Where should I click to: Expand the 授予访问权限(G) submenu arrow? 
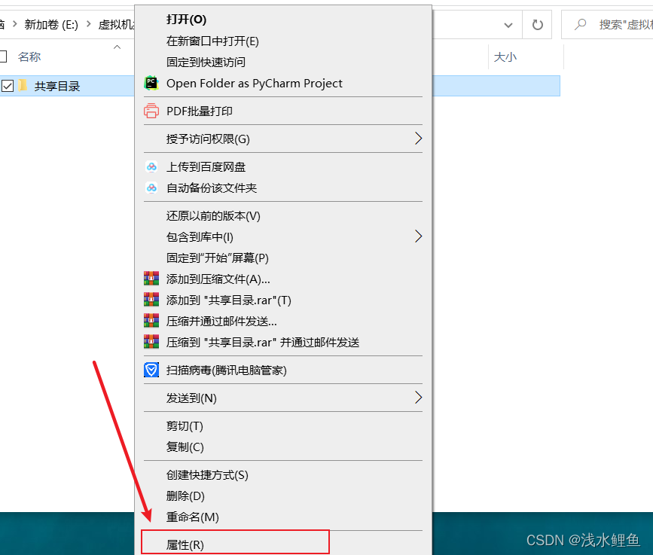(x=418, y=139)
